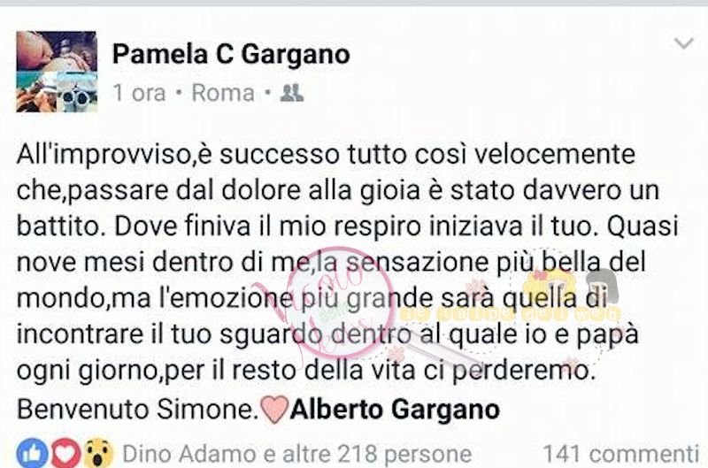
Task: Click the '1 ora' post timestamp
Action: (139, 93)
